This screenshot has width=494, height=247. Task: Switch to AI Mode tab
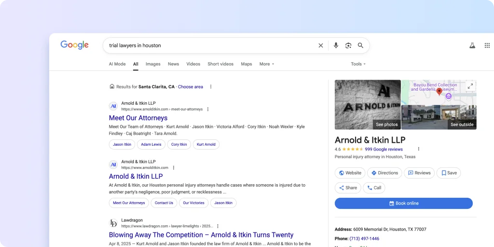[117, 64]
